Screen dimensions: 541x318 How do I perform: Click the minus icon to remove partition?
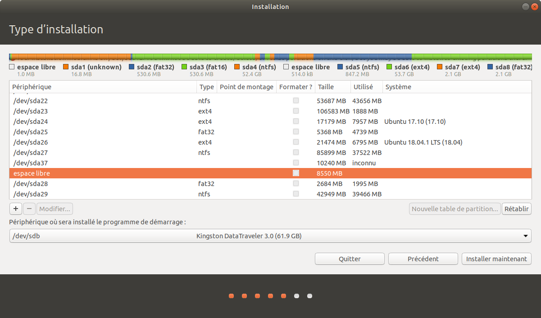coord(29,209)
